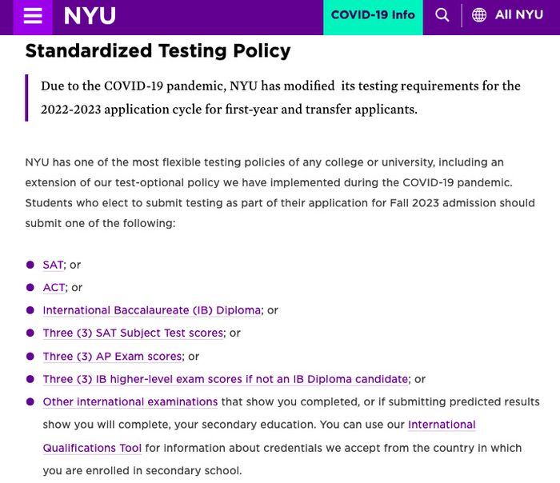Viewport: 560px width, 483px height.
Task: Click the purple bullet beside SAT
Action: tap(30, 265)
